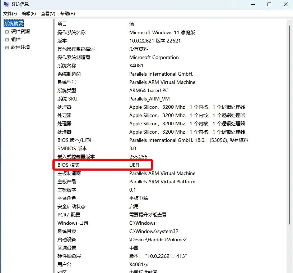Open the 编辑(E) menu
293x273 pixels.
(29, 14)
